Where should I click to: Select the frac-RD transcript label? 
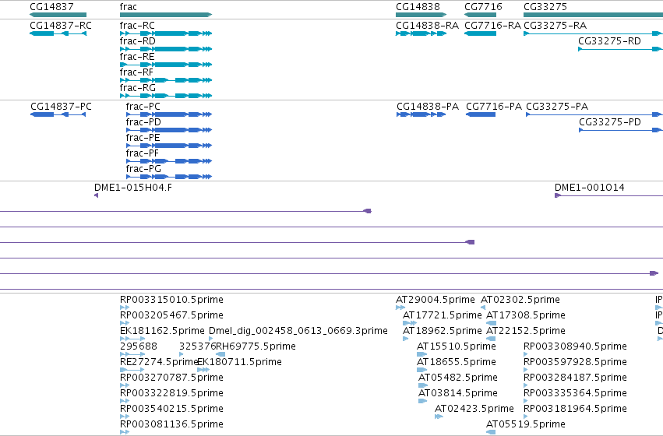(x=137, y=41)
